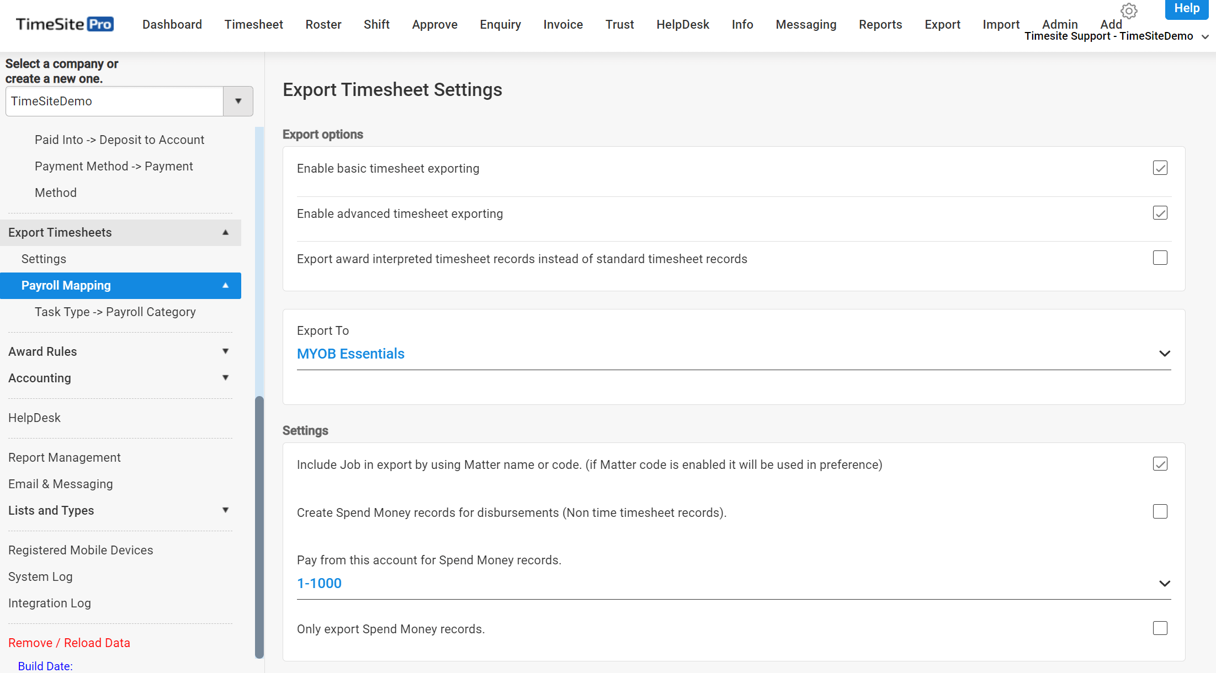Select Paid Into -> Deposit to Account
This screenshot has width=1216, height=673.
point(119,140)
